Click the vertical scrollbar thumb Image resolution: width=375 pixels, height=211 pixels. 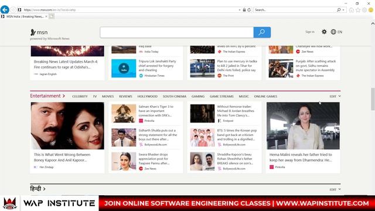click(373, 99)
